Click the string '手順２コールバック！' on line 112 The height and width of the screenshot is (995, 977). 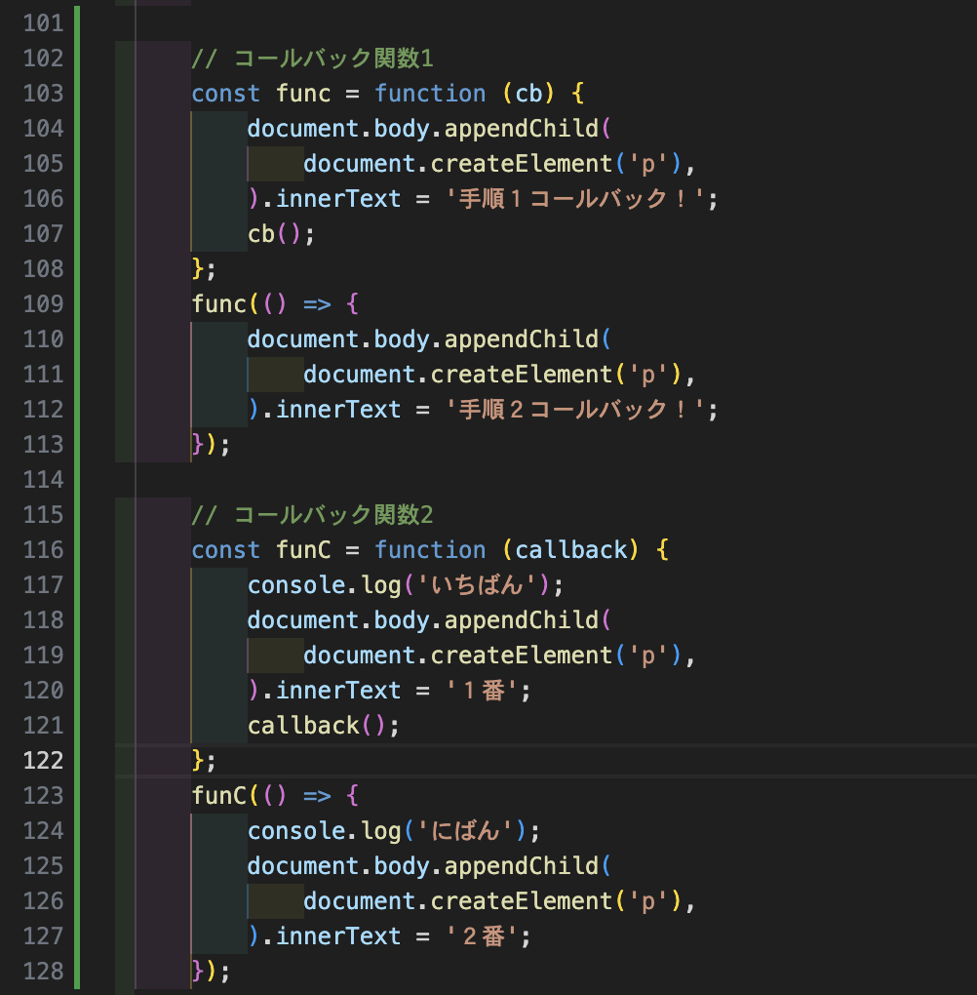click(575, 410)
